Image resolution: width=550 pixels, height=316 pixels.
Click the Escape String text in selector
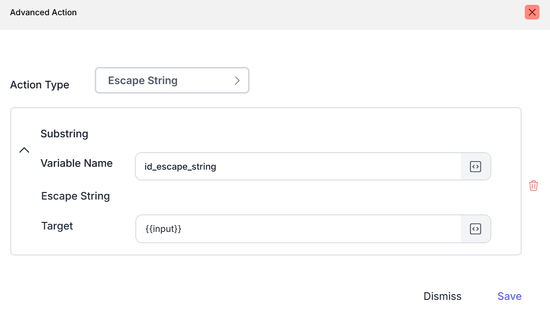[x=143, y=81]
